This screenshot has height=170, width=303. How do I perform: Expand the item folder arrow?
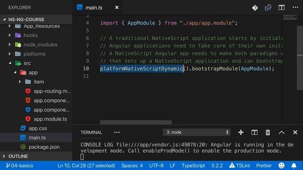pos(20,82)
